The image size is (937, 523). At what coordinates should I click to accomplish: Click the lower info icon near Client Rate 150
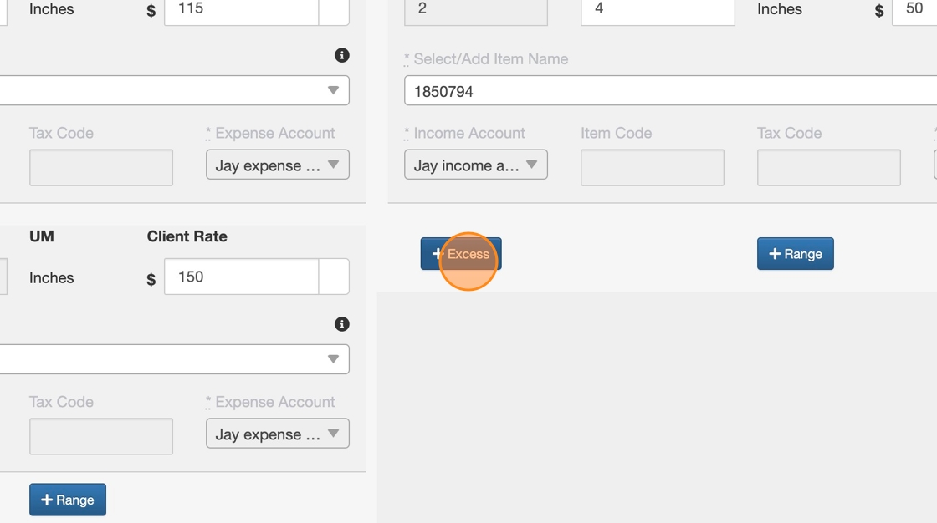point(341,324)
